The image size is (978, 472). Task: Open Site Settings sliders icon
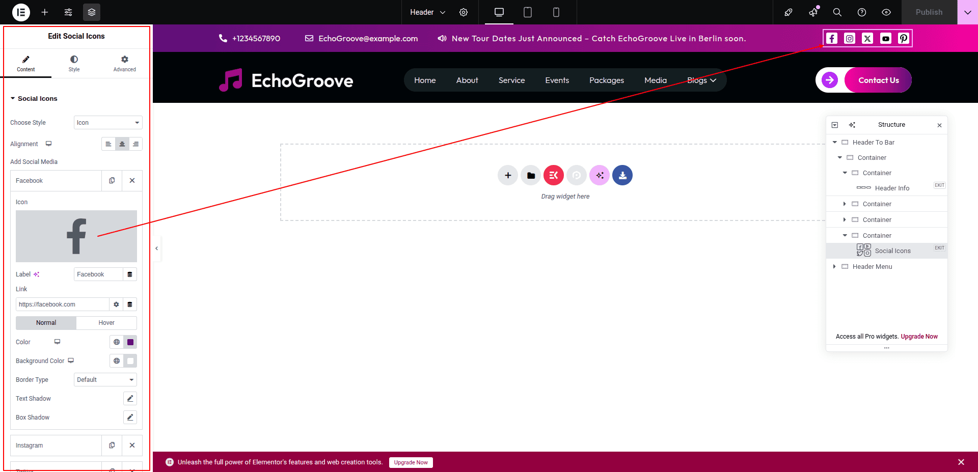click(68, 12)
